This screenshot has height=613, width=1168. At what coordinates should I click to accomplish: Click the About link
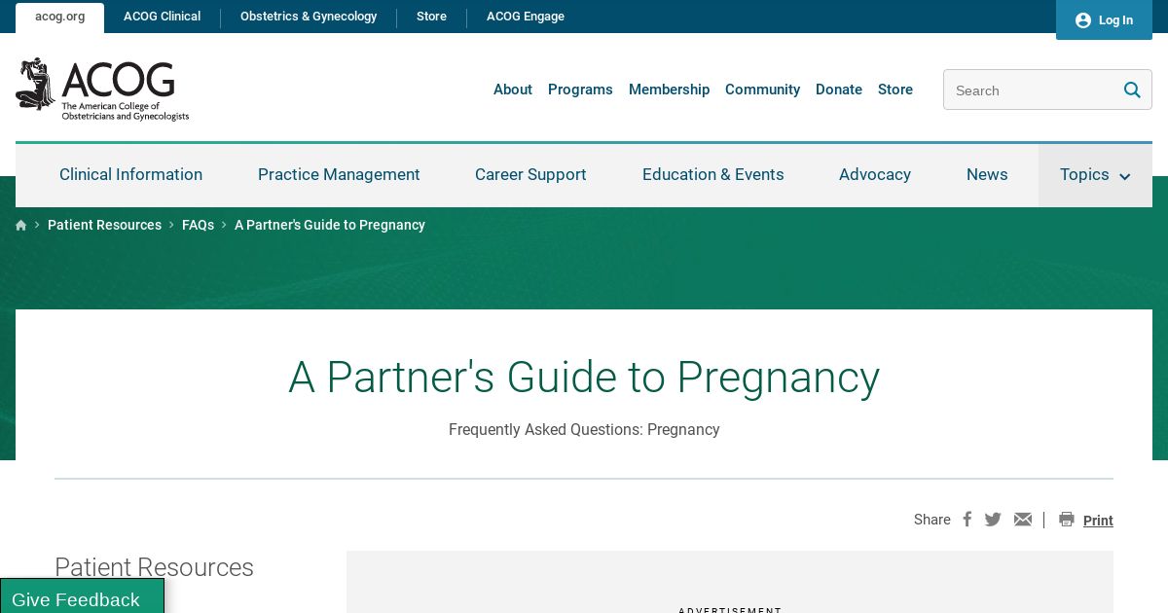pyautogui.click(x=513, y=90)
